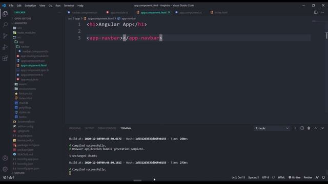Image resolution: width=328 pixels, height=184 pixels.
Task: Collapse the app folder in explorer
Action: point(22,42)
